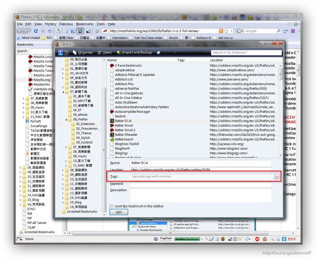The height and width of the screenshot is (260, 318).
Task: Sort by the Location column header
Action: tap(216, 60)
